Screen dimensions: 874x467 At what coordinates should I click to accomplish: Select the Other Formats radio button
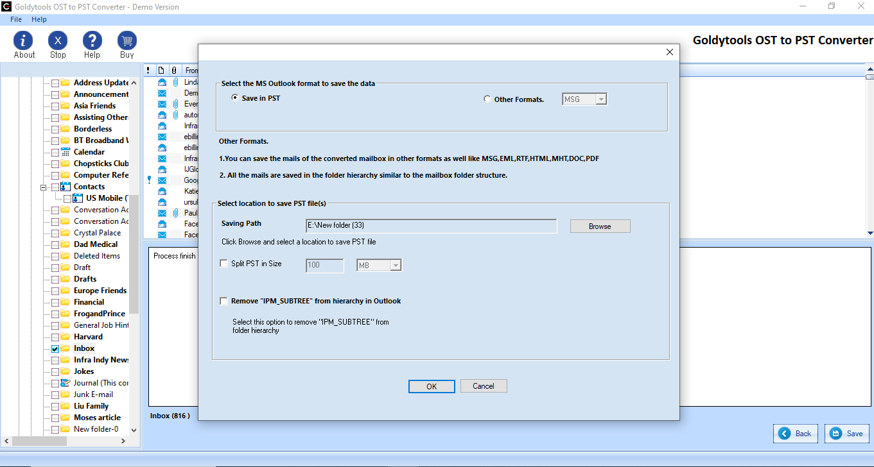point(487,99)
